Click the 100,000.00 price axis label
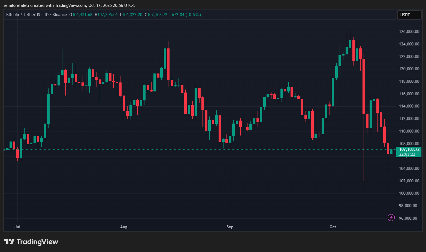The width and height of the screenshot is (426, 252). coord(409,193)
